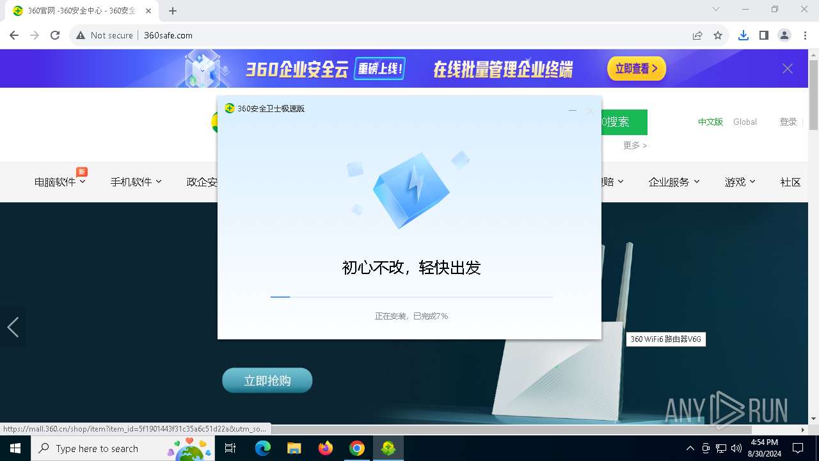Expand the 电脑软件 menu
Viewport: 819px width, 461px height.
(x=60, y=182)
